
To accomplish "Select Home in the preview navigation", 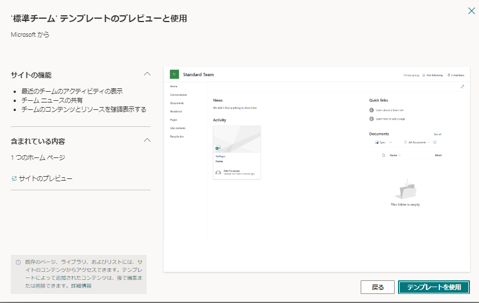I will 174,87.
